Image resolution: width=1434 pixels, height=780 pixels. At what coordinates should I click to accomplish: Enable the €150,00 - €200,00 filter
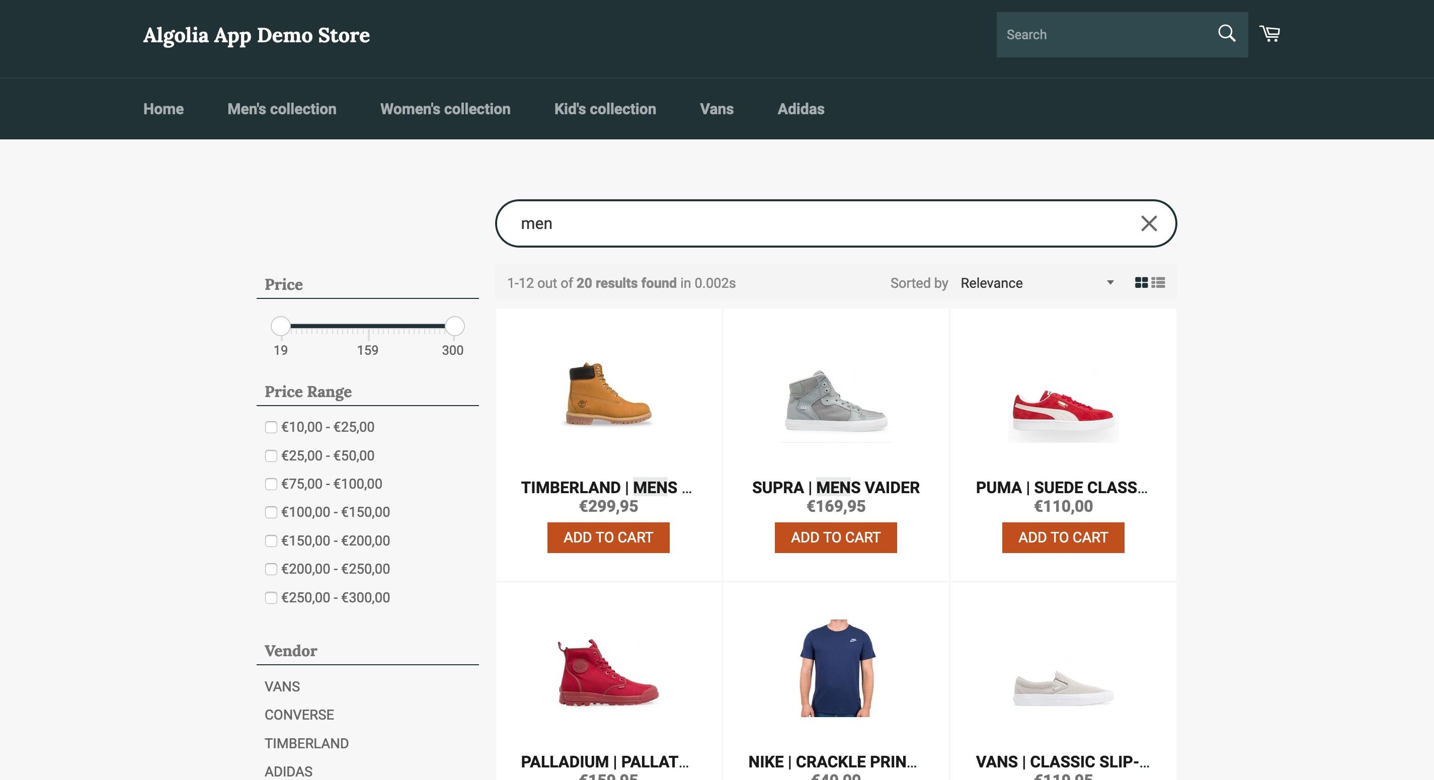point(271,541)
